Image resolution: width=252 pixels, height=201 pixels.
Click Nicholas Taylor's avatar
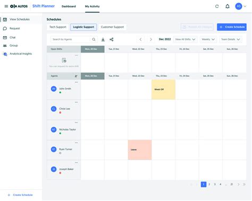pyautogui.click(x=54, y=129)
